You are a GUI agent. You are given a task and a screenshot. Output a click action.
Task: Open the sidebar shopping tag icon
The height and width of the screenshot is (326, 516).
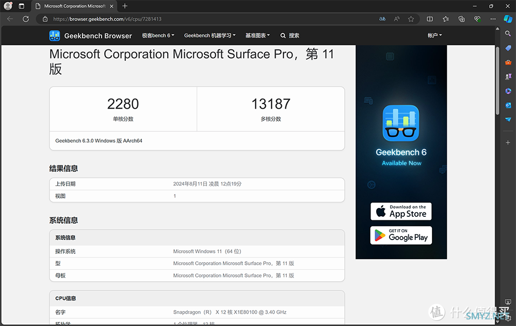pos(508,48)
